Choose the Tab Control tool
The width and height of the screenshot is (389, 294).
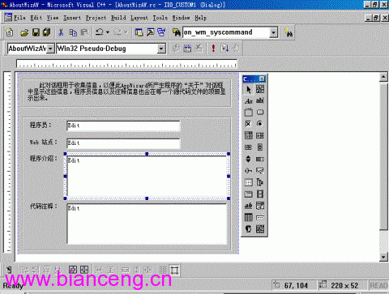point(249,194)
